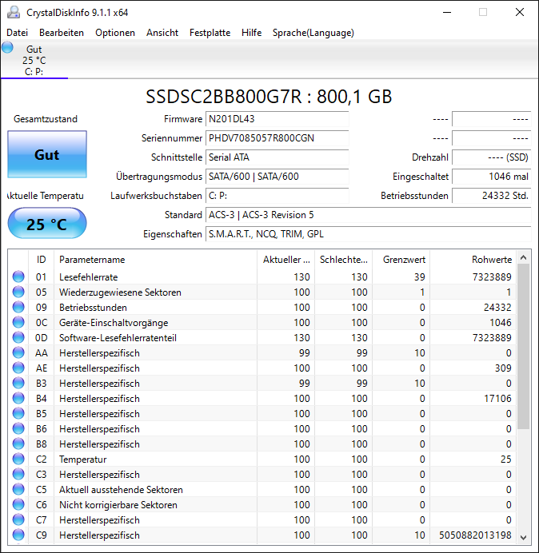Click the status orb for ID C9 row
The image size is (539, 553).
(18, 535)
